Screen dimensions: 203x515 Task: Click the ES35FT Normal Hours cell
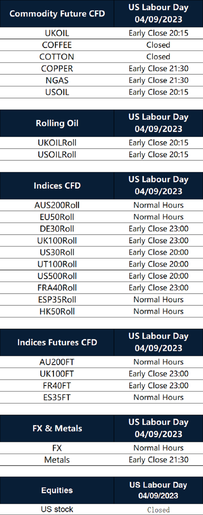(158, 397)
